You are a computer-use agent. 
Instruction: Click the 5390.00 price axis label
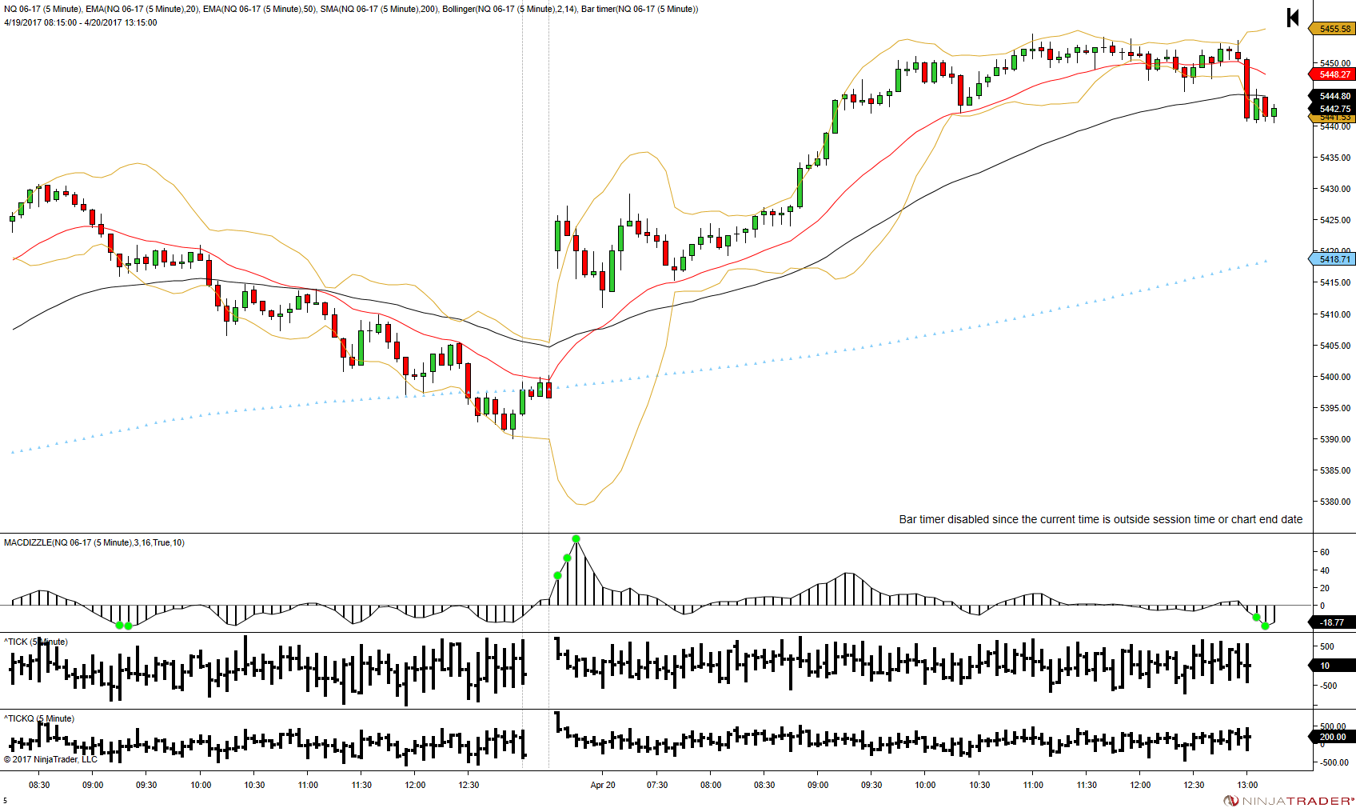click(x=1335, y=439)
